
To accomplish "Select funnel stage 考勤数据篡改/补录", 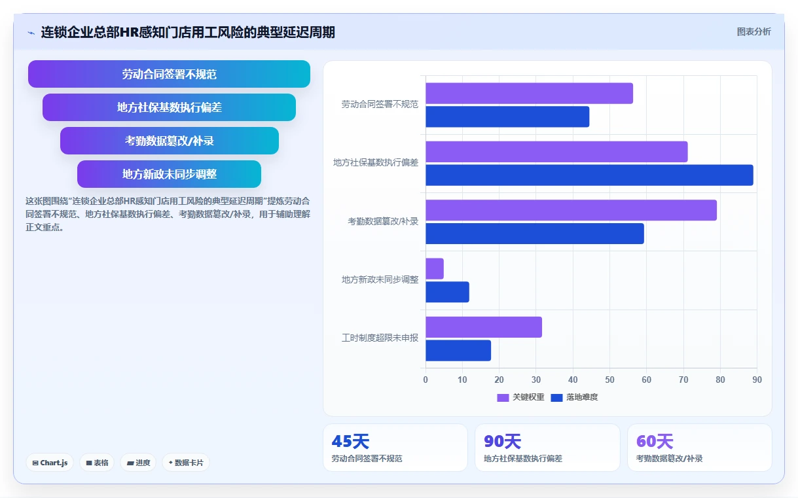I will pos(169,141).
